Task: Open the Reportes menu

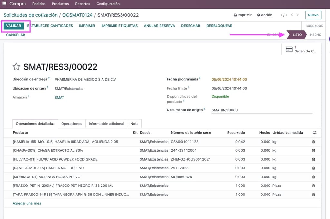Action: (x=82, y=4)
